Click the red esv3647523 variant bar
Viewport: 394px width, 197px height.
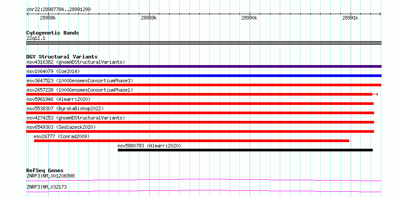coord(204,85)
